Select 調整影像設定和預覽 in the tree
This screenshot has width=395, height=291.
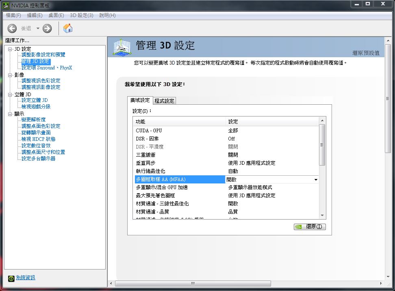pyautogui.click(x=43, y=54)
